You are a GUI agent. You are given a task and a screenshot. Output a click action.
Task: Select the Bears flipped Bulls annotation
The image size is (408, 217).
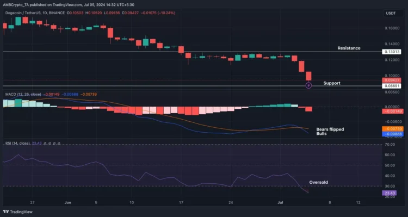coord(330,132)
